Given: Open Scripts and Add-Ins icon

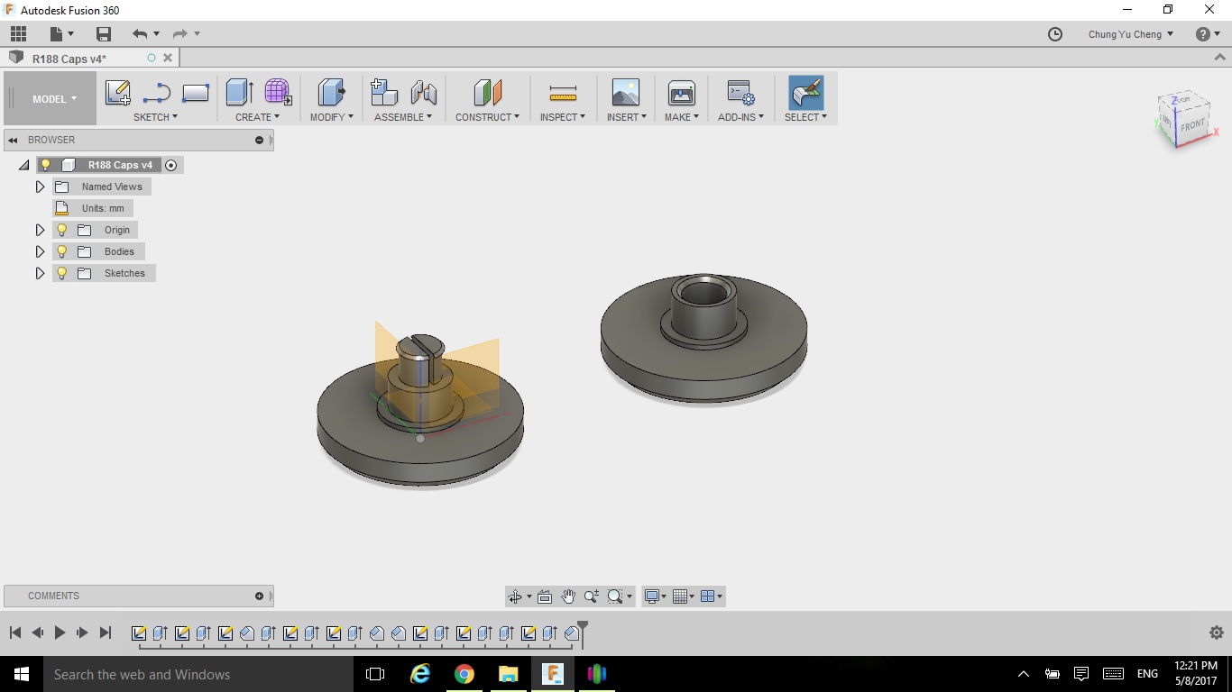Looking at the screenshot, I should click(741, 93).
